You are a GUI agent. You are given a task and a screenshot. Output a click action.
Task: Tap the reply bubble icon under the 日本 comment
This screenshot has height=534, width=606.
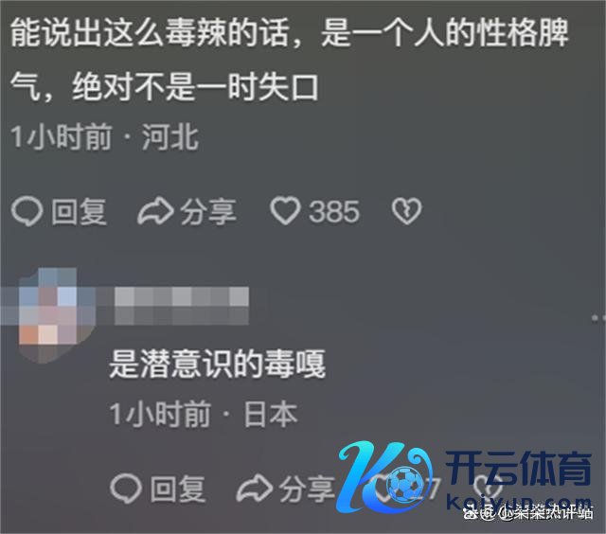pyautogui.click(x=125, y=489)
